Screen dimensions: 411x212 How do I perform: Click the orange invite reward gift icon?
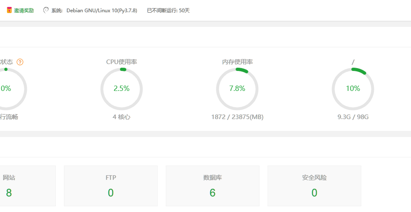click(x=9, y=11)
